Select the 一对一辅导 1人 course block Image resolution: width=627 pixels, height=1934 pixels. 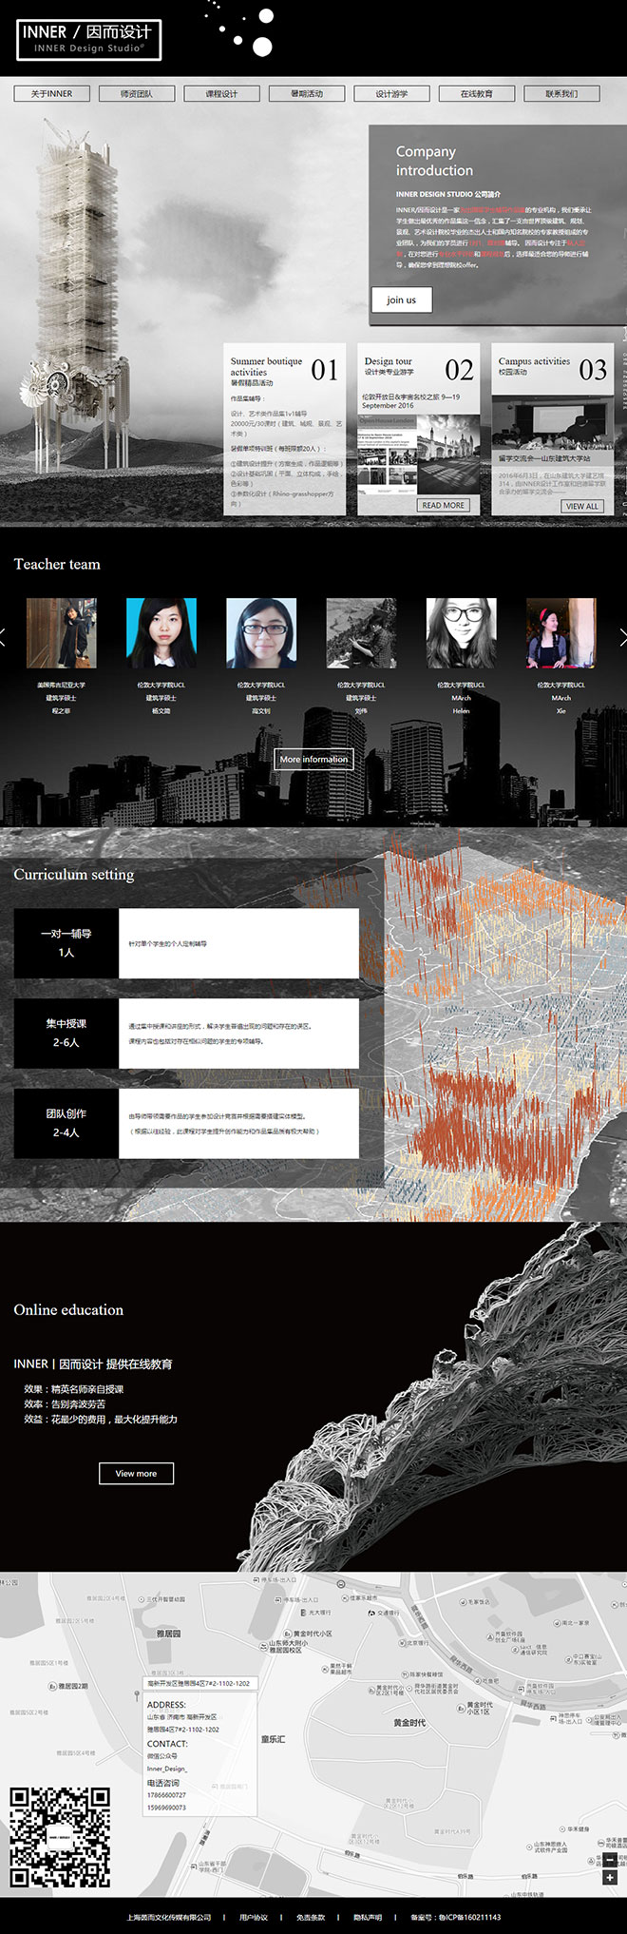(186, 943)
